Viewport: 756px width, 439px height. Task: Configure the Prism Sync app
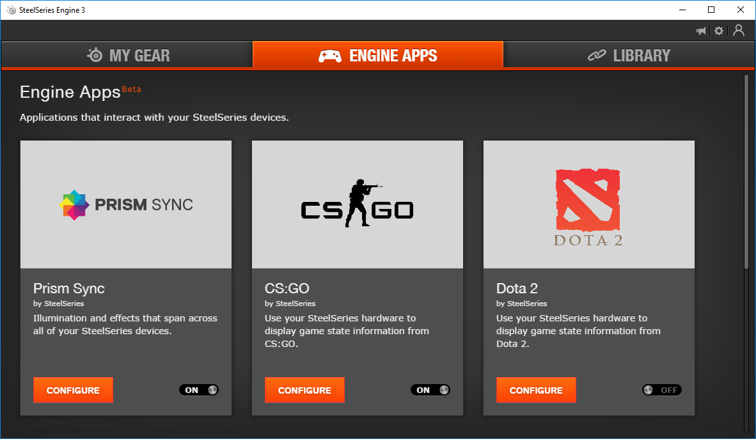tap(73, 390)
